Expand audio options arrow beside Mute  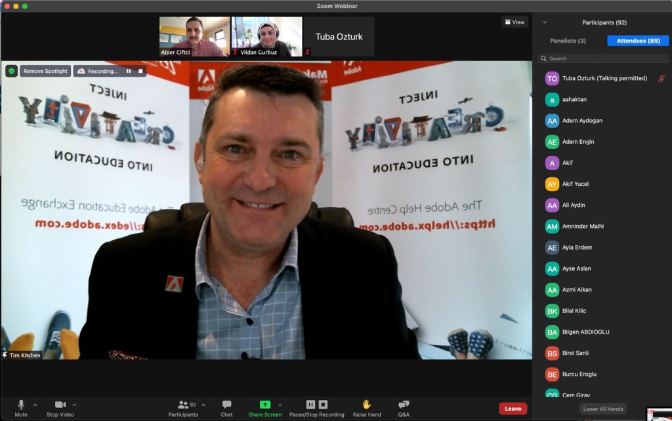click(35, 405)
